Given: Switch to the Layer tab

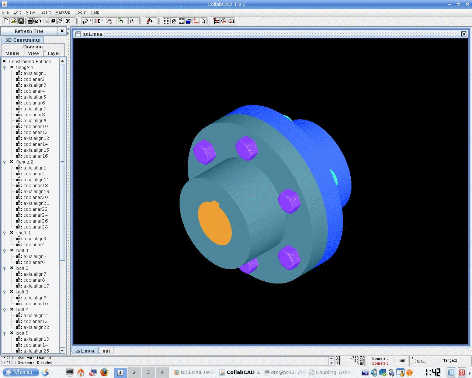Looking at the screenshot, I should (x=54, y=54).
